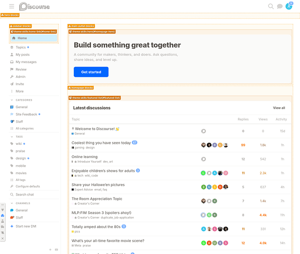
Task: Click the flask icon in dev toolbar
Action: pos(3,221)
